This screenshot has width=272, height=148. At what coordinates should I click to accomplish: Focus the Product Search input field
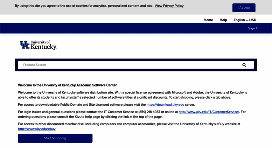(x=126, y=65)
